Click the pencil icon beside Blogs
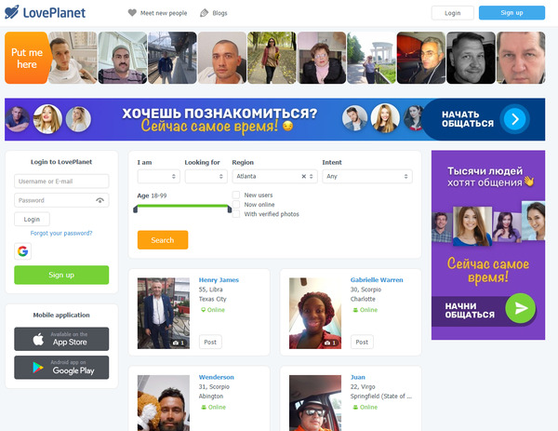 [204, 13]
